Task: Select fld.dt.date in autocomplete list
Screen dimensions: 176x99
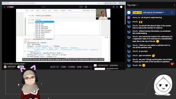Action: 45,23
